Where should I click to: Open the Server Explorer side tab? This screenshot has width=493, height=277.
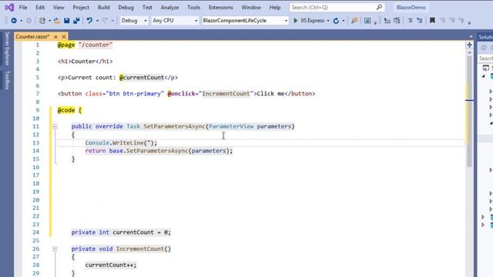7,48
